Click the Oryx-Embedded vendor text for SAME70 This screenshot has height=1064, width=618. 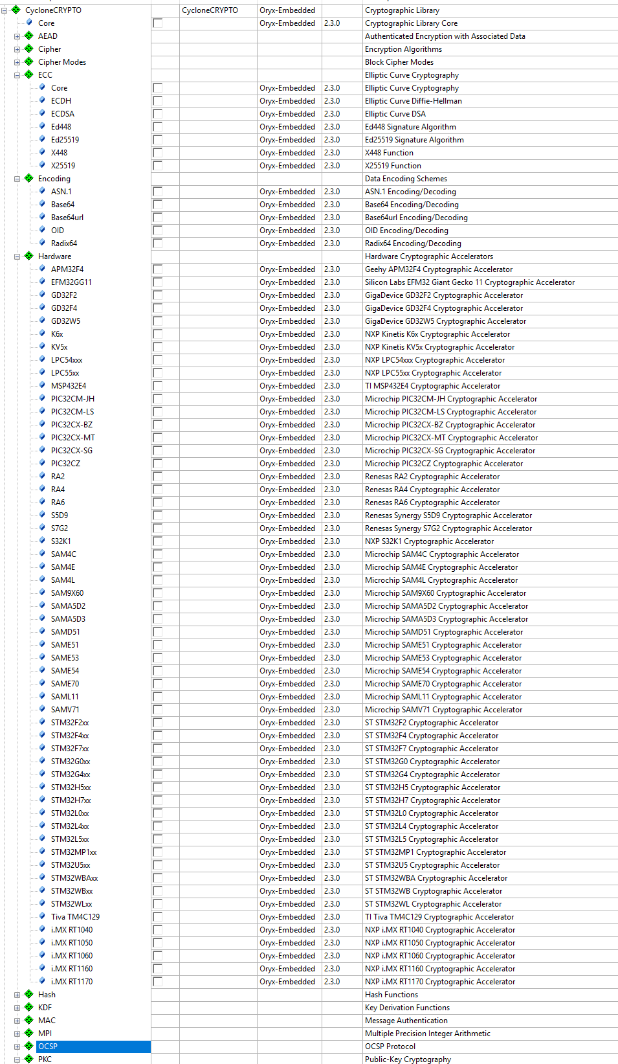[x=287, y=684]
